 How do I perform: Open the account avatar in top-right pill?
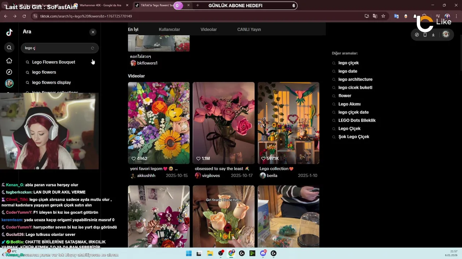coord(446,34)
